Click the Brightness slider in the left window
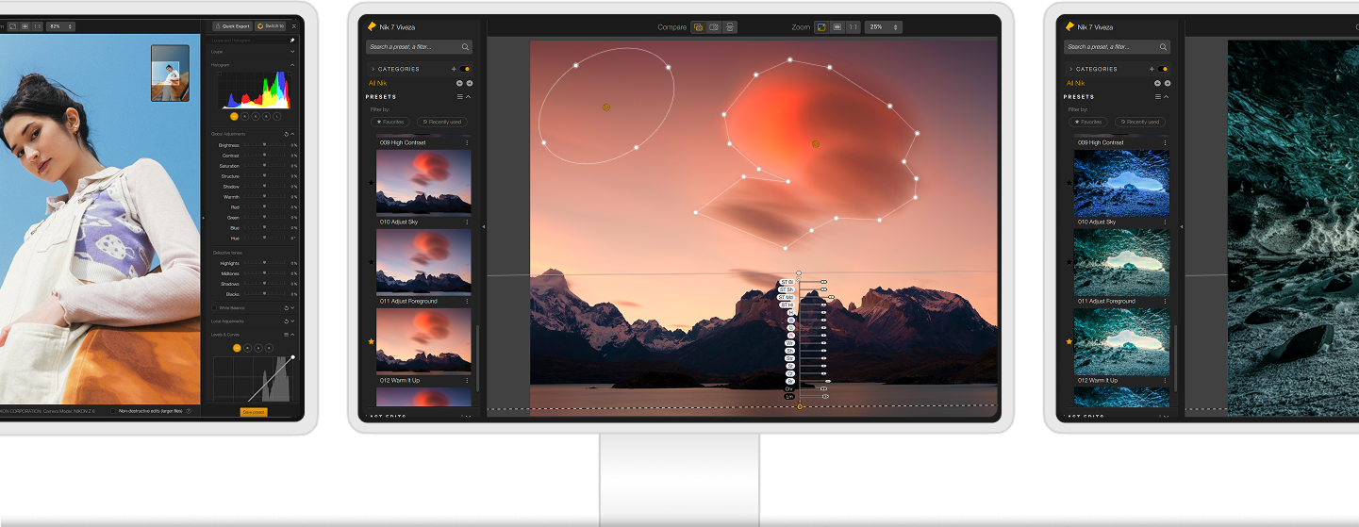 (264, 145)
